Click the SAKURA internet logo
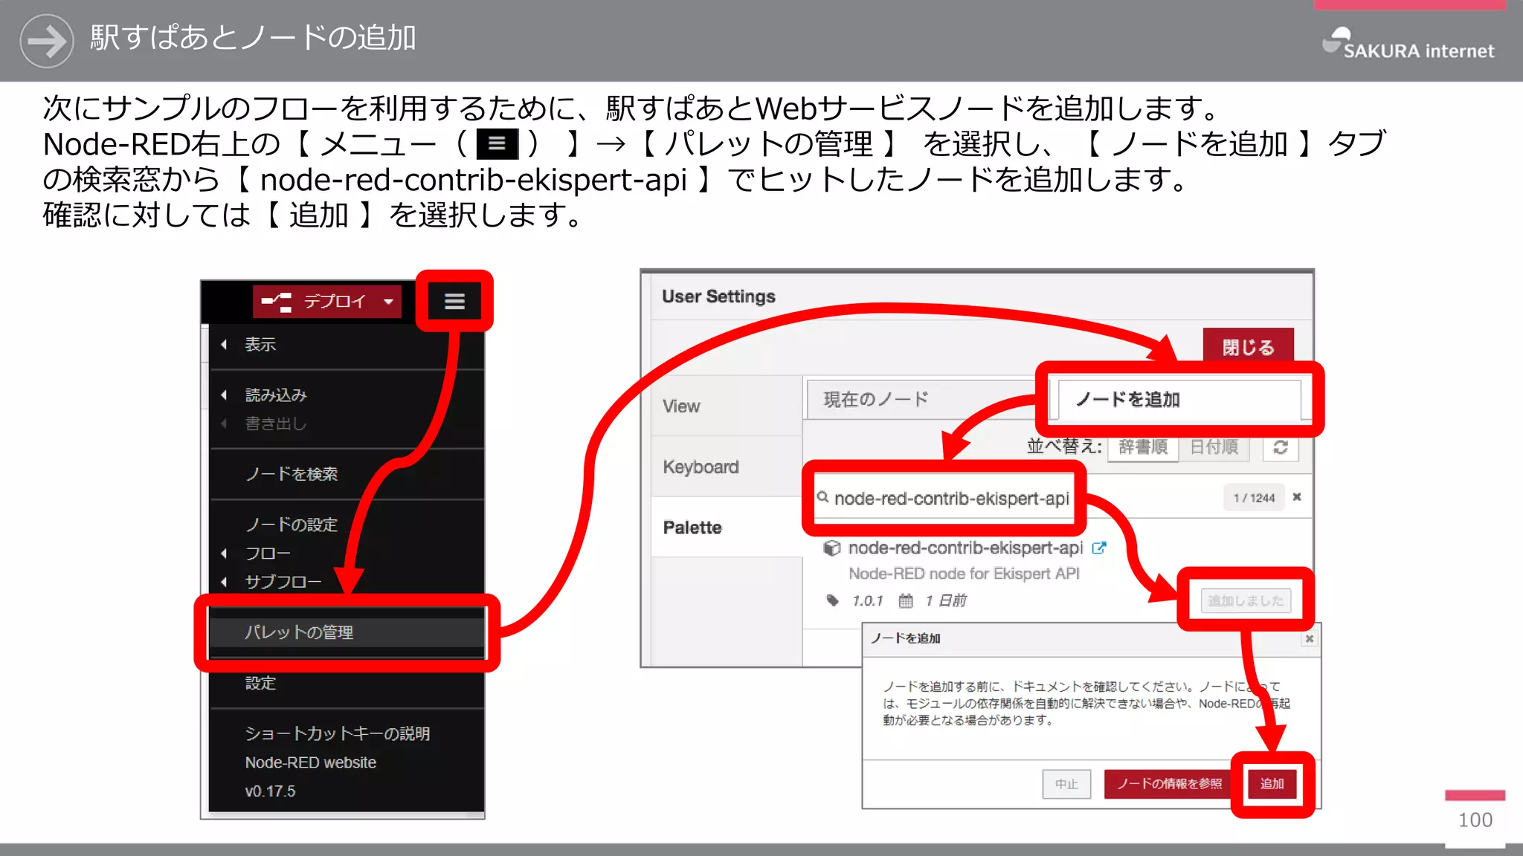Screen dimensions: 1523x856 tap(1408, 43)
